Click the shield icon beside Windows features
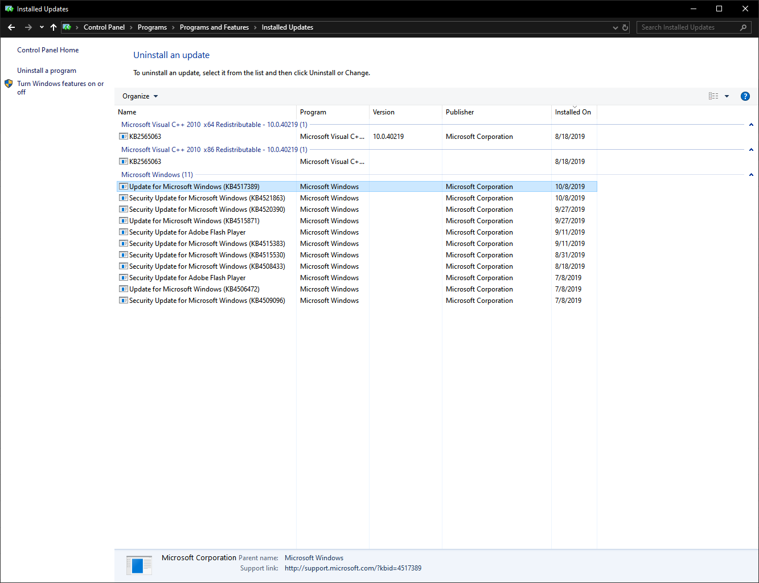This screenshot has width=759, height=583. pos(9,84)
